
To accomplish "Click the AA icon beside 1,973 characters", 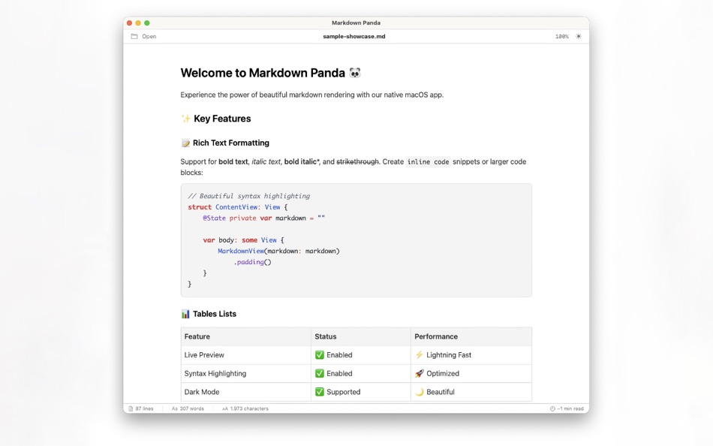I will pyautogui.click(x=224, y=408).
